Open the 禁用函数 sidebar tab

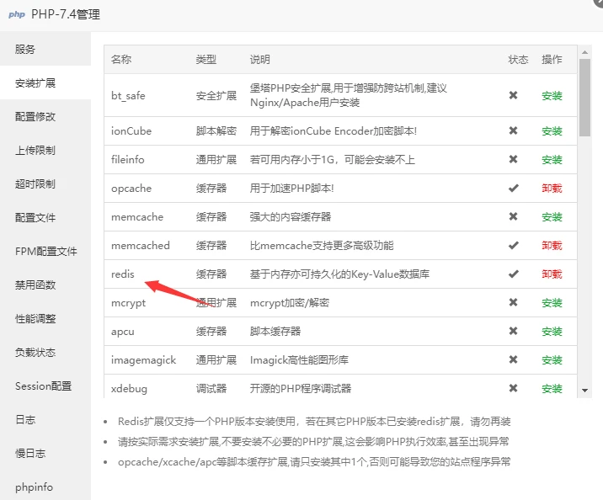tap(35, 285)
